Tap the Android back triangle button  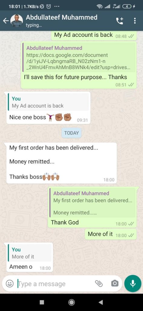click(101, 302)
